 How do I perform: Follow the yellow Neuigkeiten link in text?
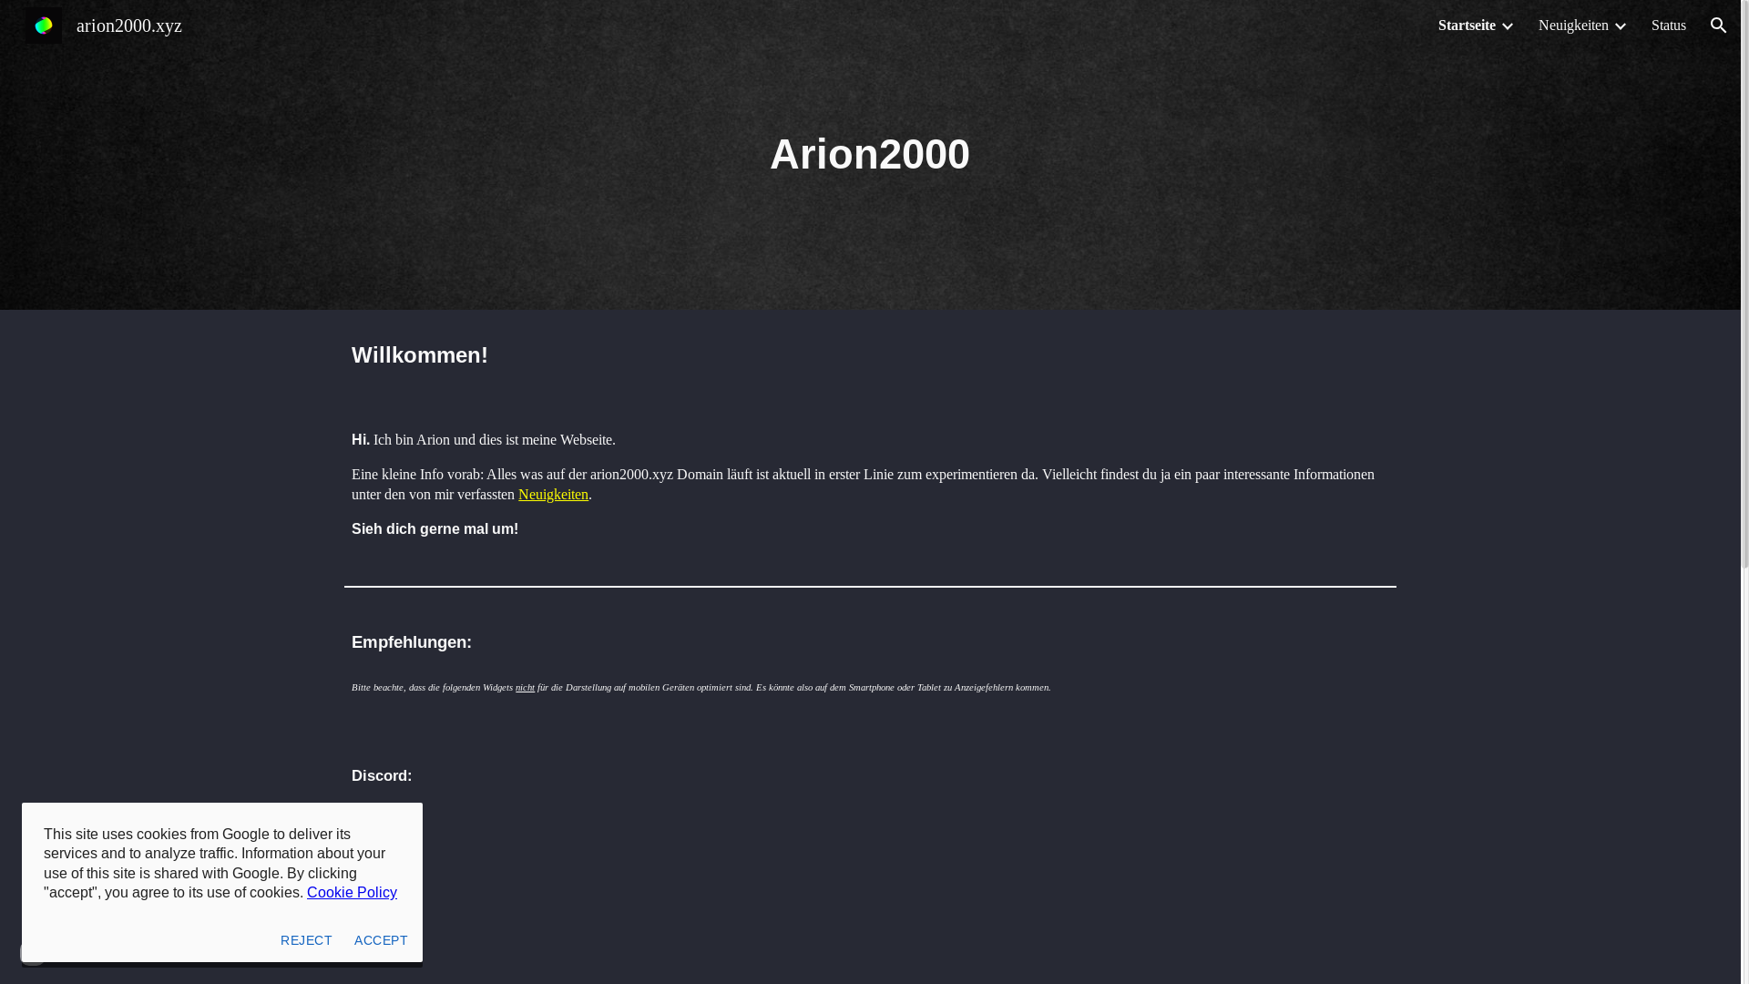(553, 495)
